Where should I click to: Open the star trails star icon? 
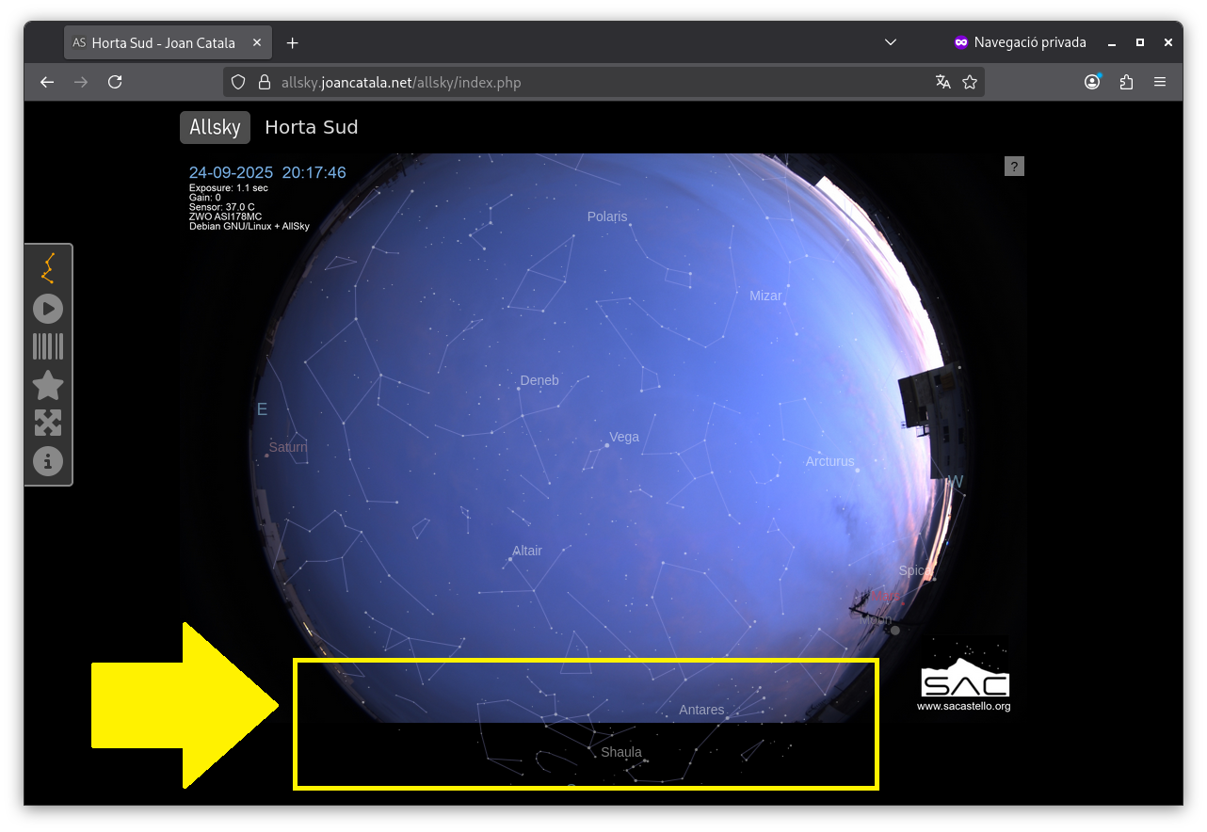tap(48, 385)
